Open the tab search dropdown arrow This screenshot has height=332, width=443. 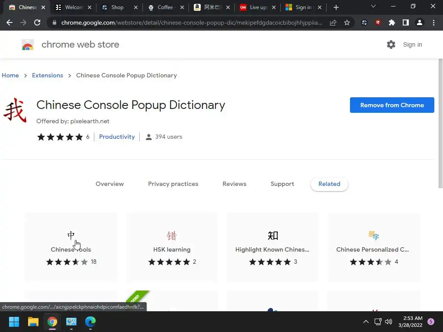coord(373,6)
